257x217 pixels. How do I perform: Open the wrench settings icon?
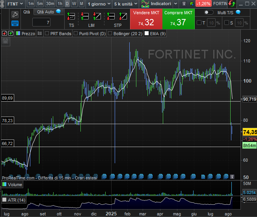[15, 14]
